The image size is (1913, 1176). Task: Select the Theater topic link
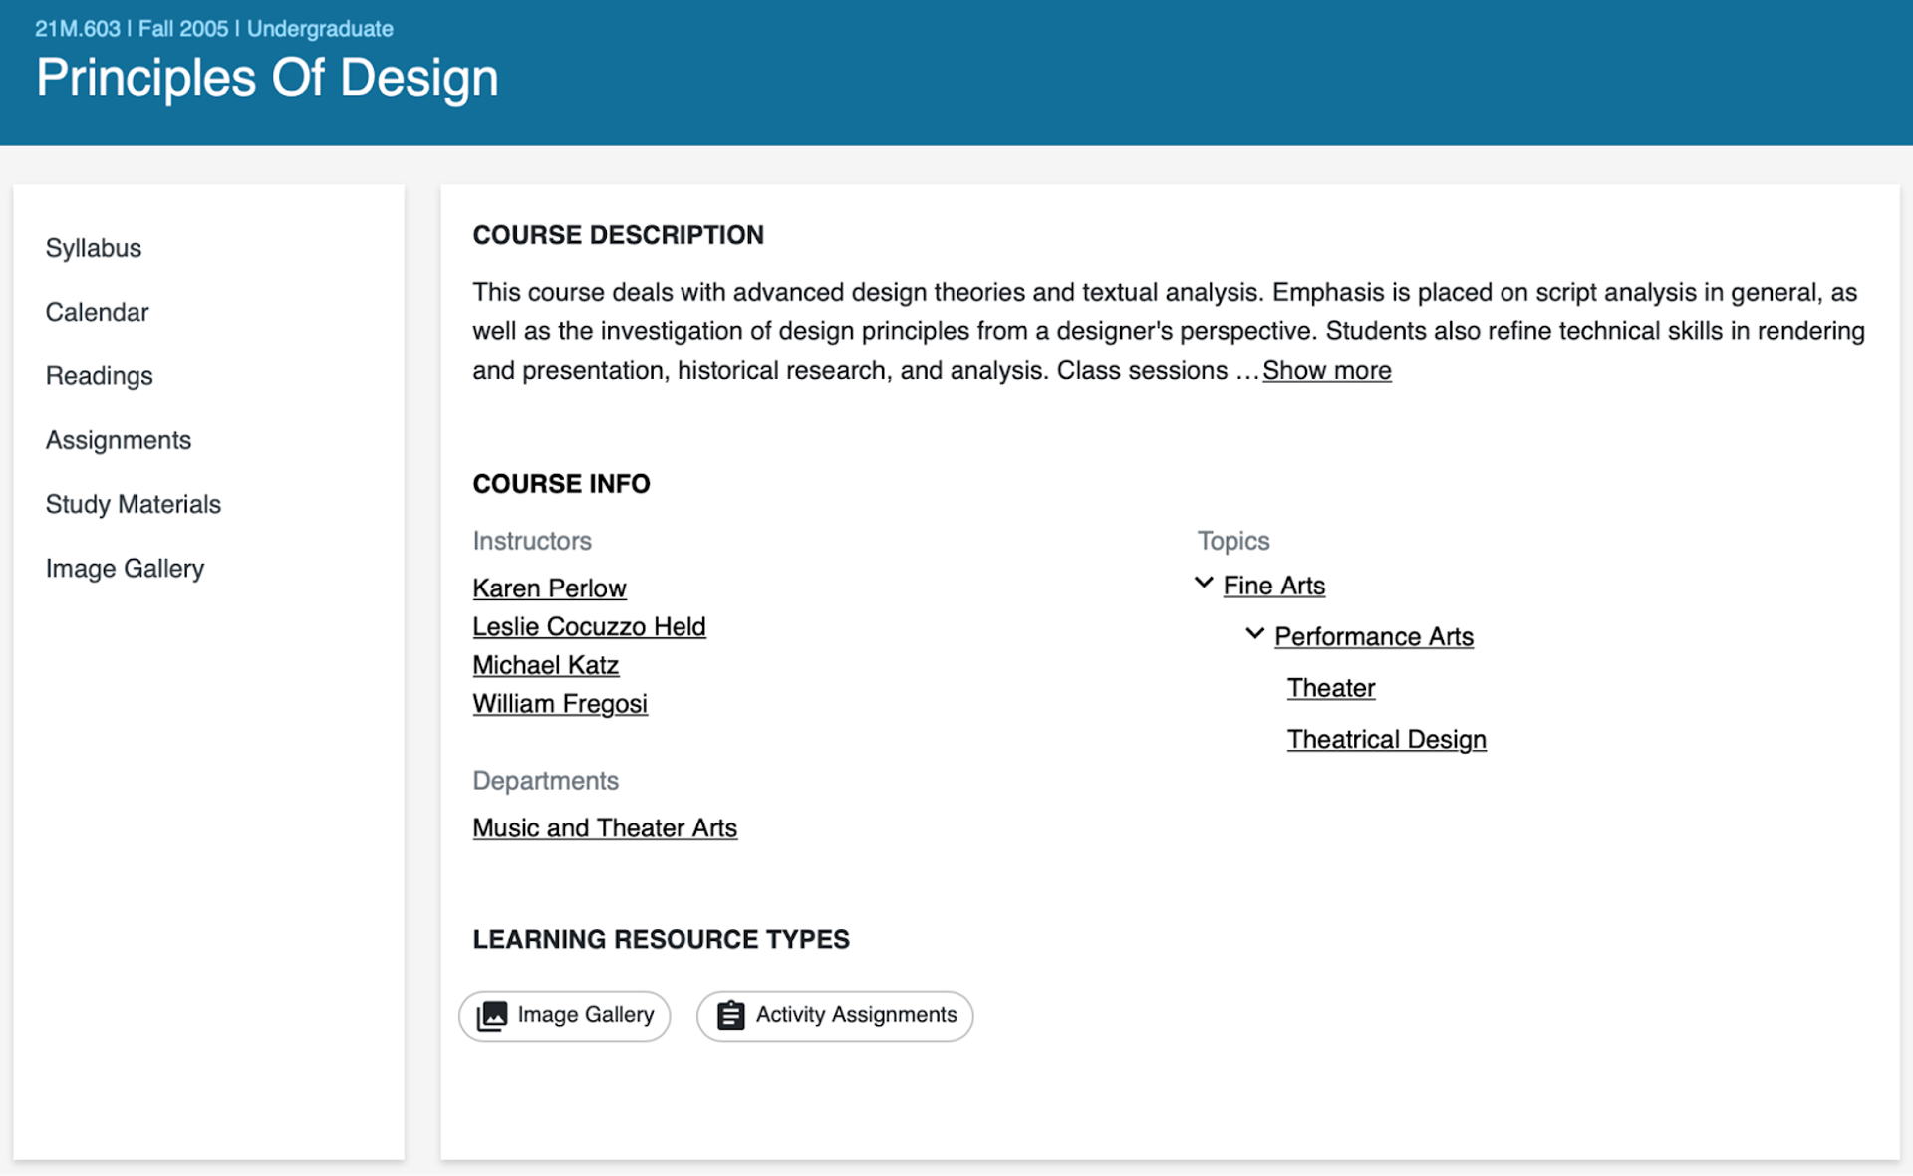click(x=1330, y=687)
